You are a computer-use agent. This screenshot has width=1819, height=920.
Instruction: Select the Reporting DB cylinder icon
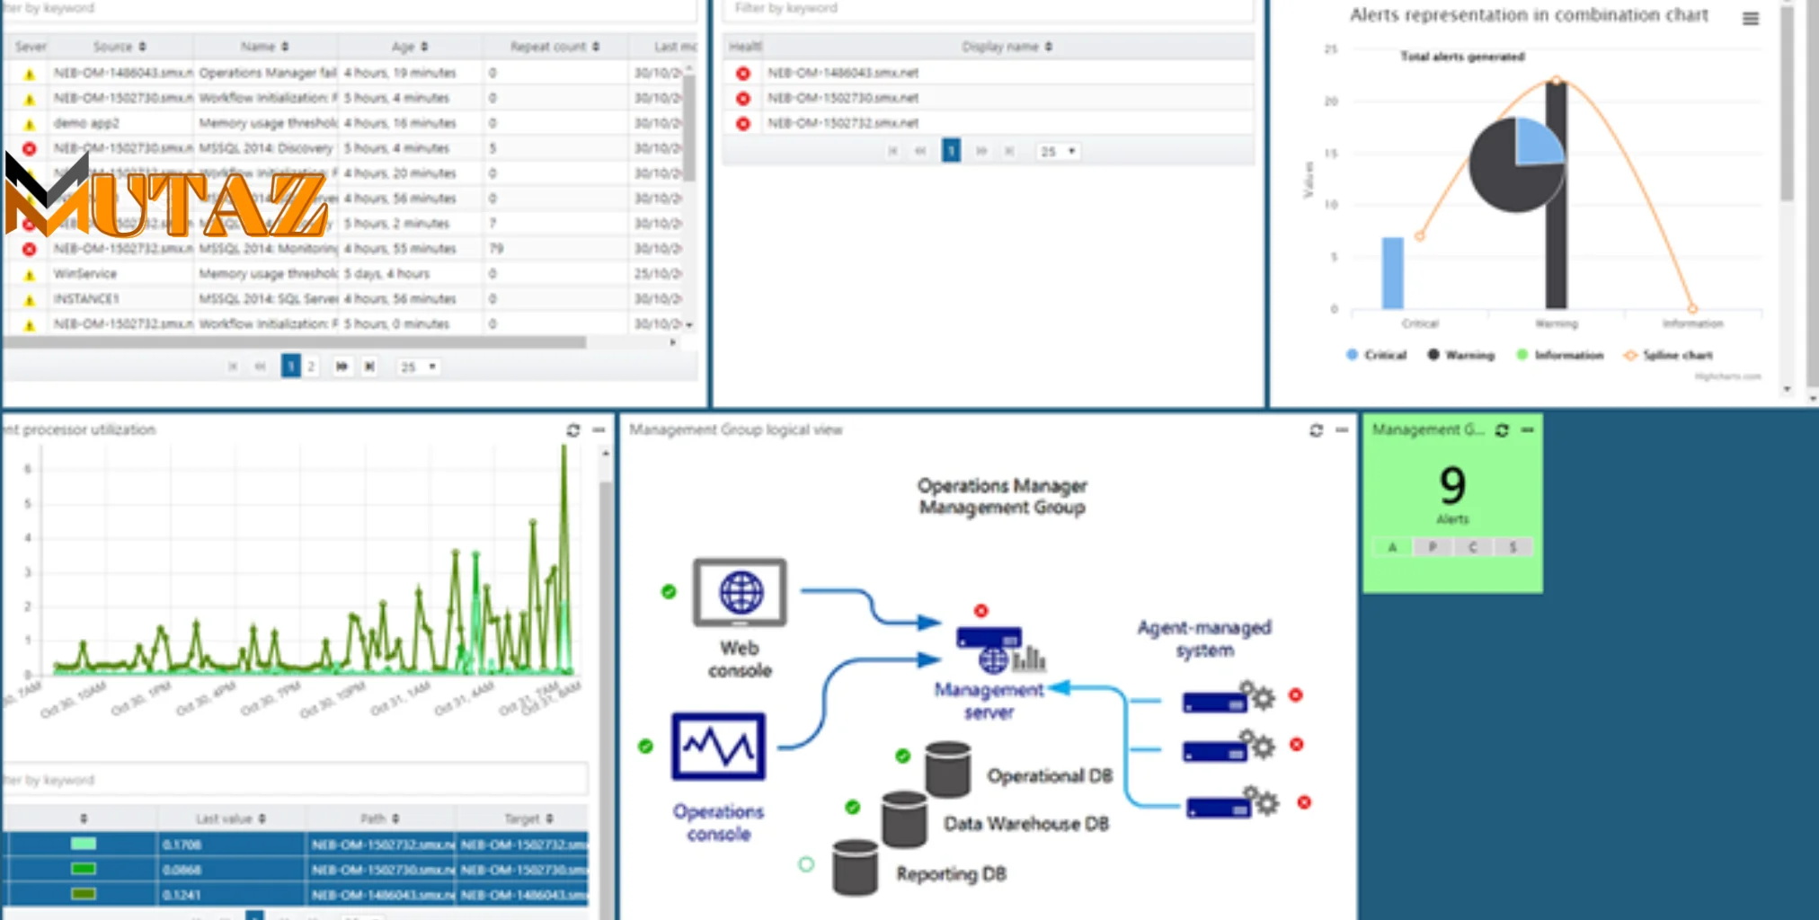click(855, 867)
